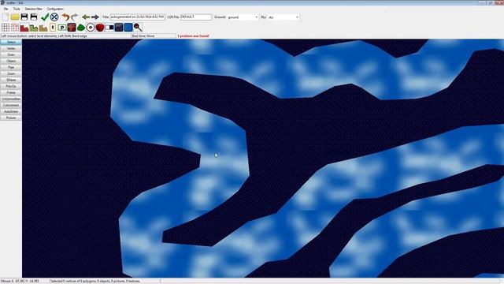Image resolution: width=504 pixels, height=284 pixels.
Task: Use the Cut/connect tool
Action: [x=11, y=105]
